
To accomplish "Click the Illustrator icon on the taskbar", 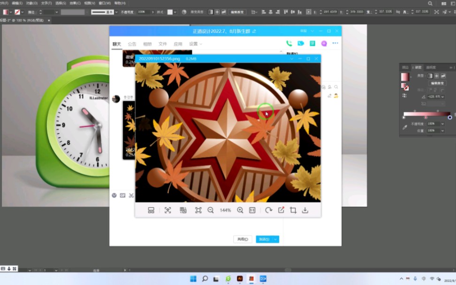I will (x=240, y=278).
